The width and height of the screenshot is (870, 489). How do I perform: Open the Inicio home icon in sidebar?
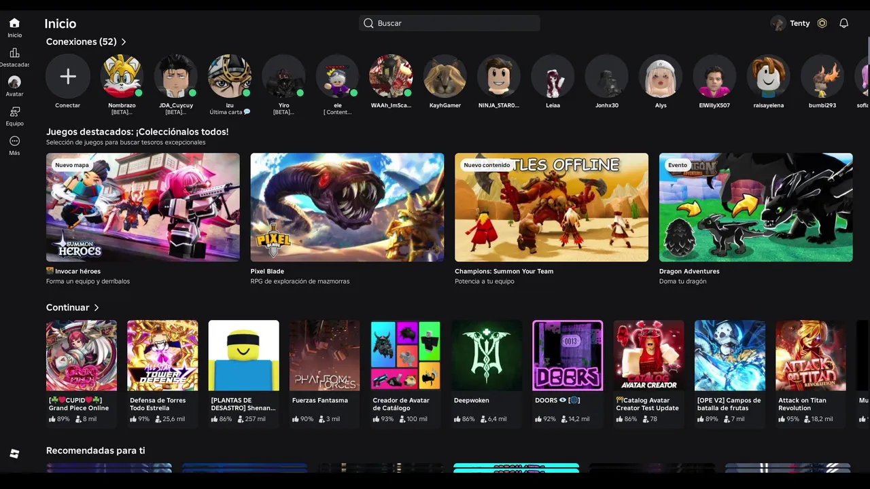14,23
